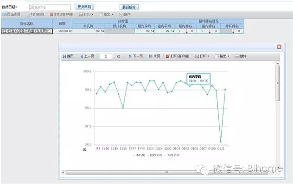Image resolution: width=293 pixels, height=184 pixels.
Task: Click the 更多日期 button
Action: coord(84,7)
